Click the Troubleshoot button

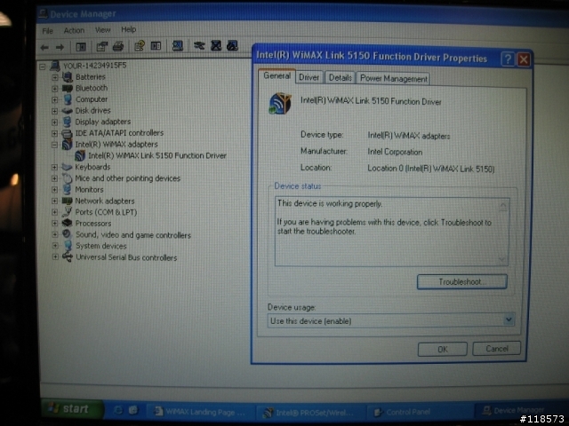tap(461, 281)
